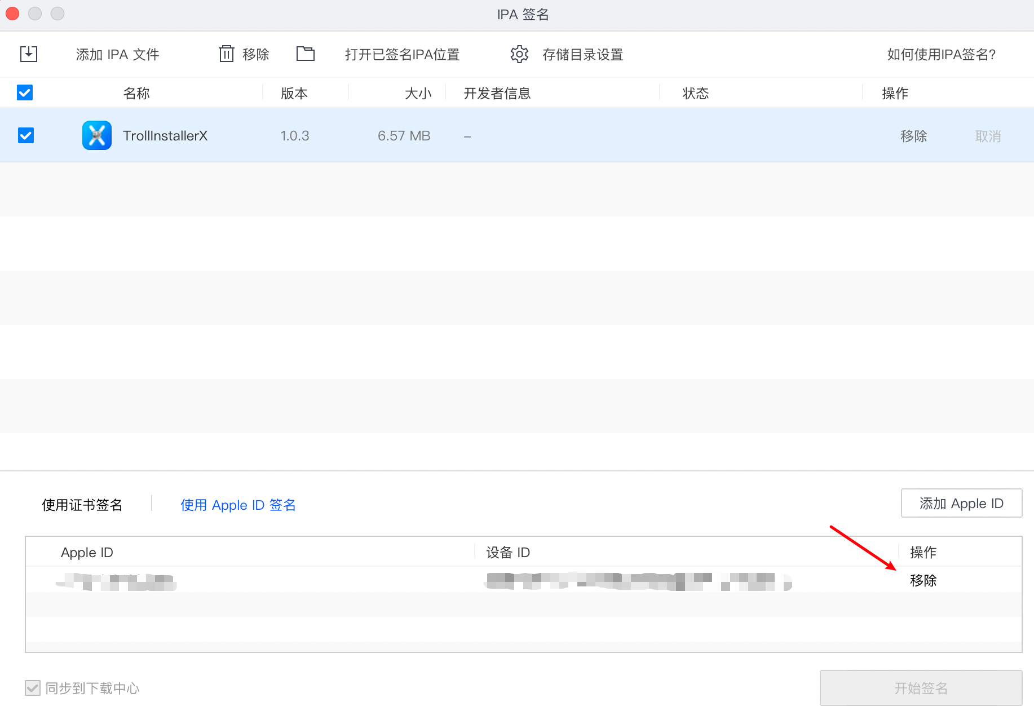Close the IPA 签名 window
The width and height of the screenshot is (1034, 706).
12,13
